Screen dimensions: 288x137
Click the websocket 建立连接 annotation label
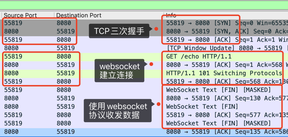119,71
